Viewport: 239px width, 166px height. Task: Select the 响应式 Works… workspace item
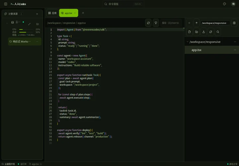(x=25, y=41)
